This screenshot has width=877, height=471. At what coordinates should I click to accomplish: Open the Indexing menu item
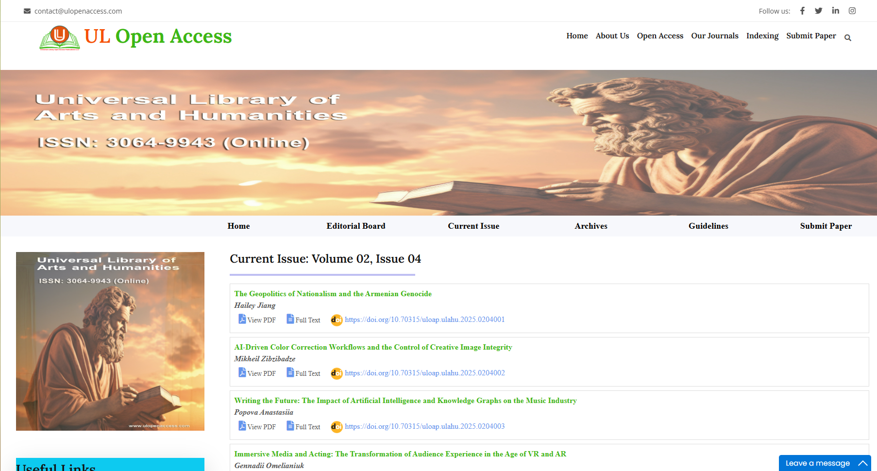point(762,36)
